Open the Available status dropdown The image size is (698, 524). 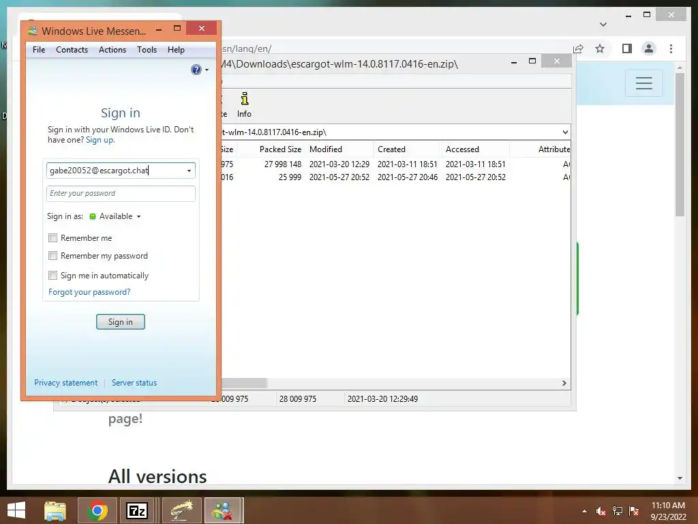pos(115,216)
